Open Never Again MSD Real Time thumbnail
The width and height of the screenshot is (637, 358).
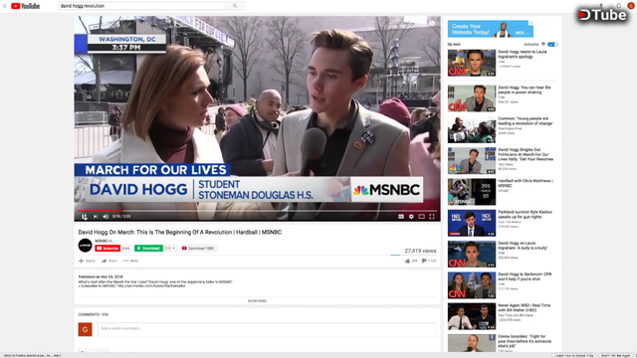click(x=472, y=316)
